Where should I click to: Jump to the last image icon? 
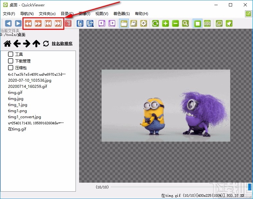(x=58, y=23)
